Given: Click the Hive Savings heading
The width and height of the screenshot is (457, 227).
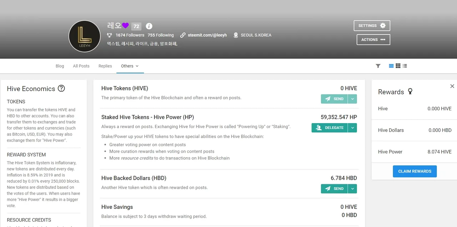Looking at the screenshot, I should pyautogui.click(x=117, y=207).
